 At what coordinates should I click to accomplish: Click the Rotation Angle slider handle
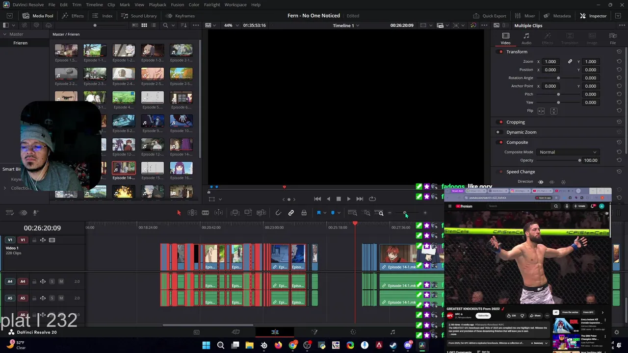(558, 78)
